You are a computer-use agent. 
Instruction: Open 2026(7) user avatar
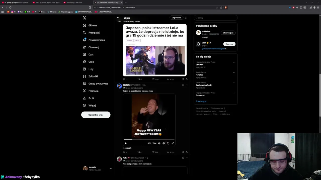point(119,86)
